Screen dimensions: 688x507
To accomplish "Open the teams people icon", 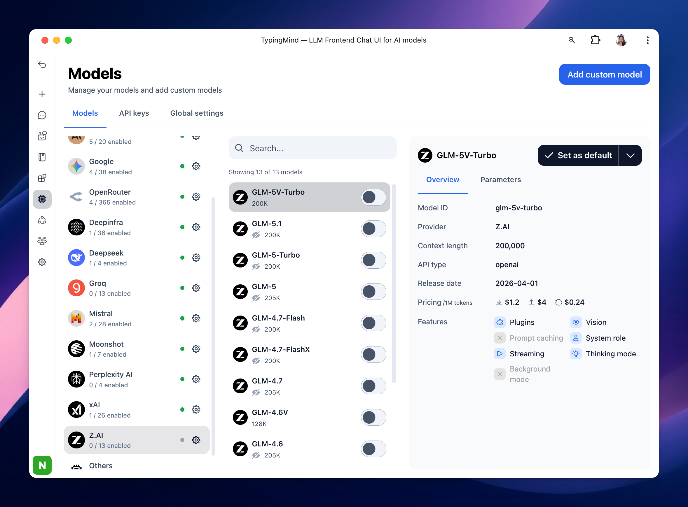I will pos(42,241).
